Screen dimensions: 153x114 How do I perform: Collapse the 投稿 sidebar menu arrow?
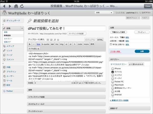point(22,28)
